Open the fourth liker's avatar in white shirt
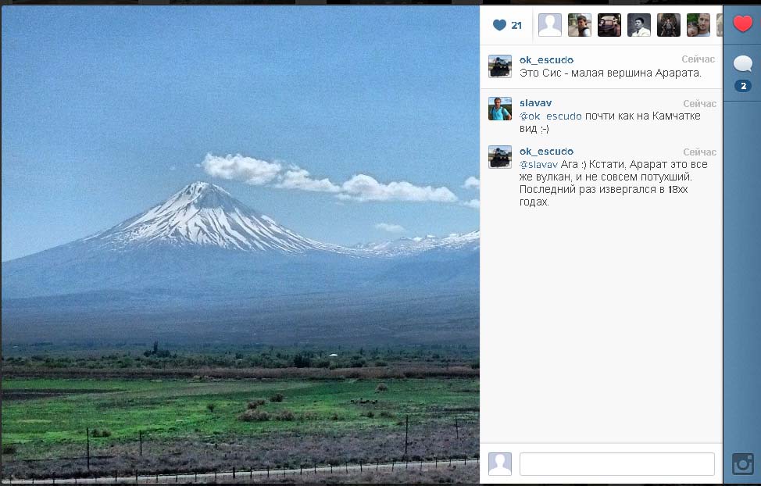Image resolution: width=761 pixels, height=486 pixels. pyautogui.click(x=638, y=25)
